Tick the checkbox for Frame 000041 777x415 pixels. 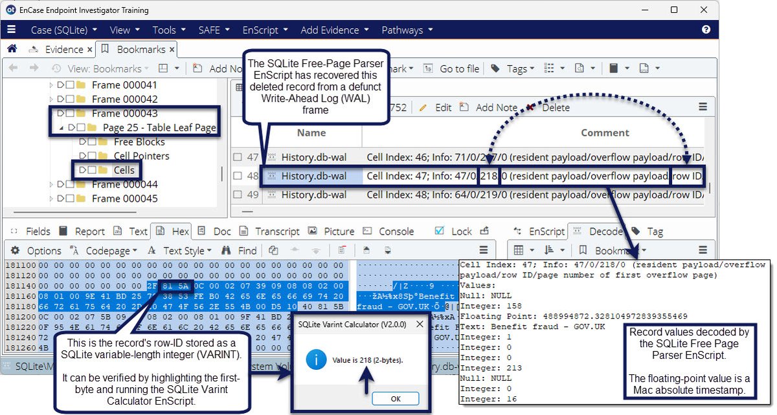[x=69, y=85]
